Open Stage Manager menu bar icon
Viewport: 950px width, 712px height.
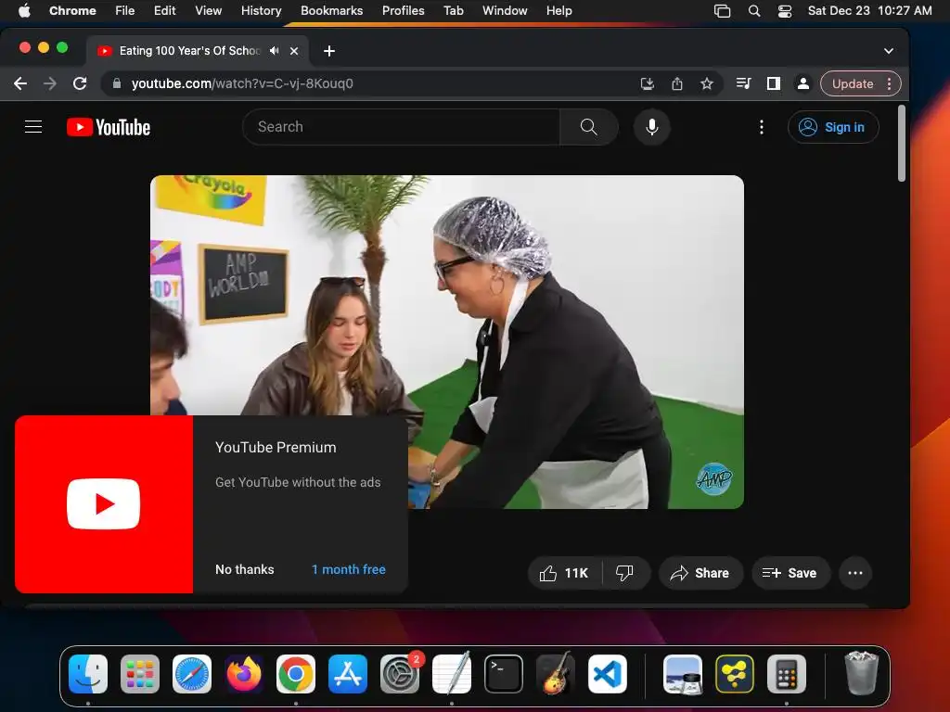pos(722,11)
